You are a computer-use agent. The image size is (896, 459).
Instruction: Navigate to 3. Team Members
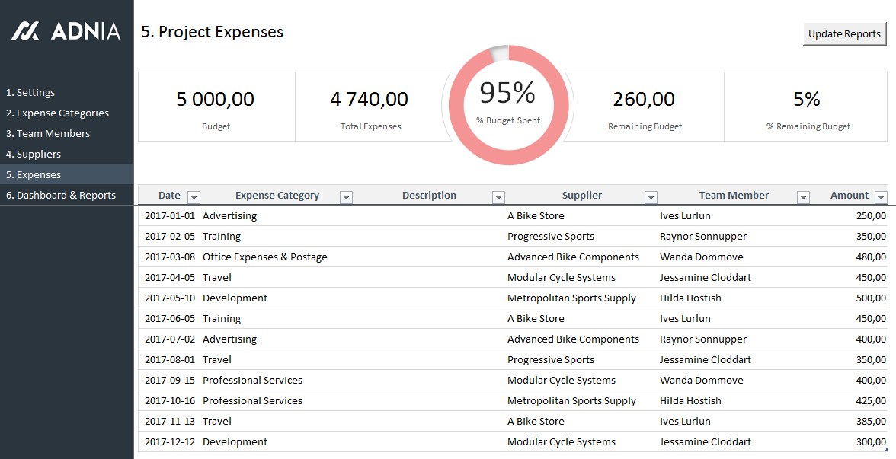pyautogui.click(x=48, y=133)
